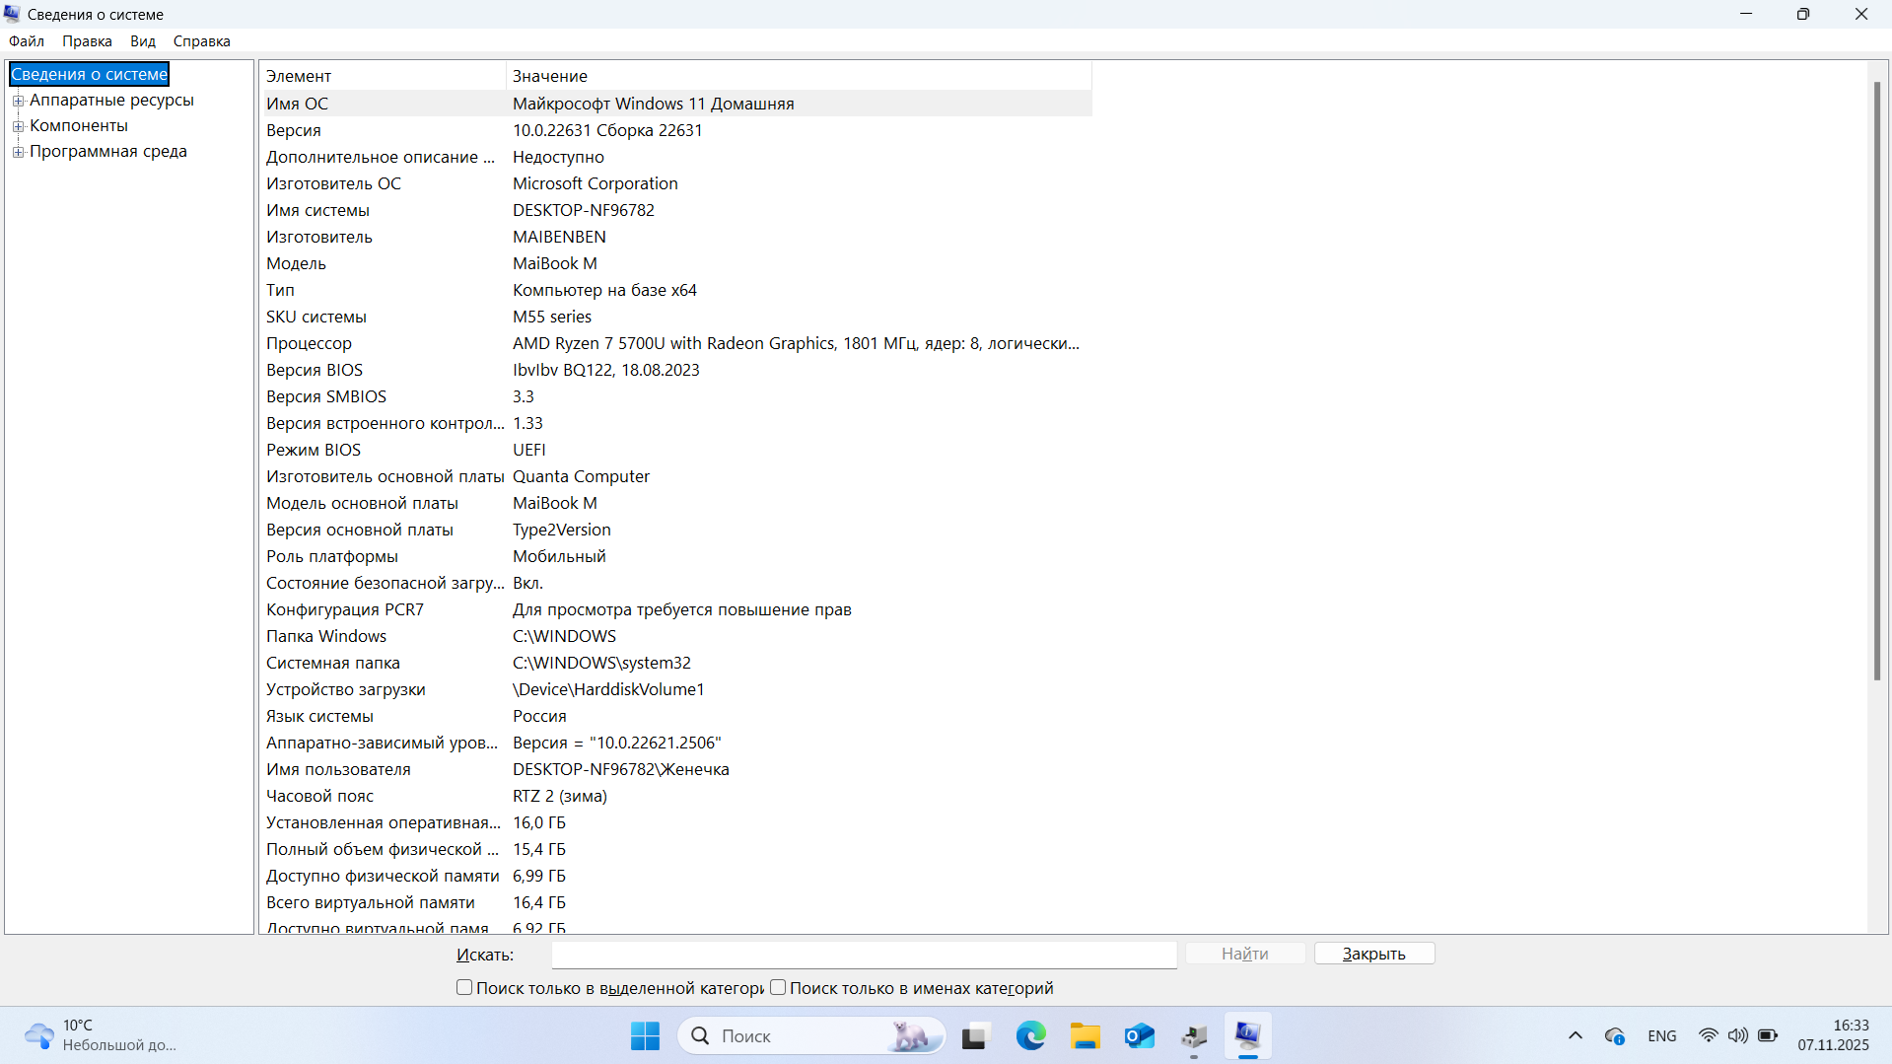Select the Версия SMBIOS row
The width and height of the screenshot is (1892, 1064).
point(677,396)
